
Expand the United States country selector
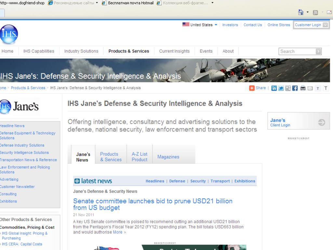(x=216, y=25)
